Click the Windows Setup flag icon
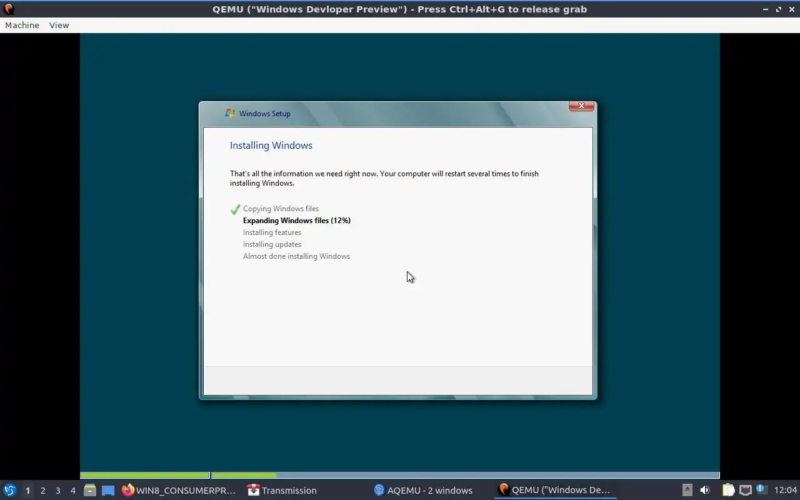The width and height of the screenshot is (800, 500). click(x=230, y=113)
